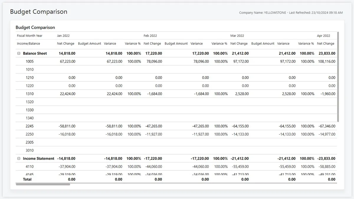Select account row 1005
This screenshot has width=354, height=199.
(x=29, y=61)
